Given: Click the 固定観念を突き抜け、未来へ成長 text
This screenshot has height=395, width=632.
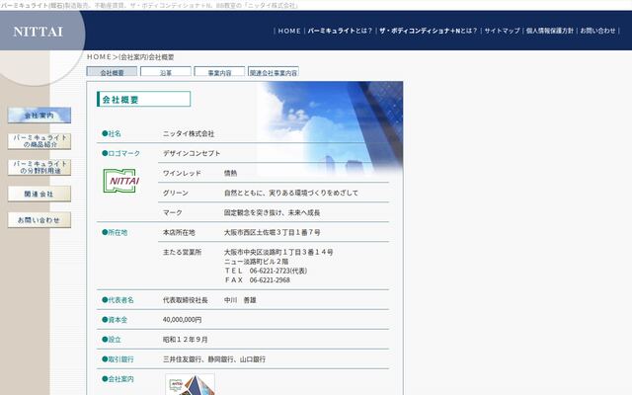Looking at the screenshot, I should click(273, 212).
